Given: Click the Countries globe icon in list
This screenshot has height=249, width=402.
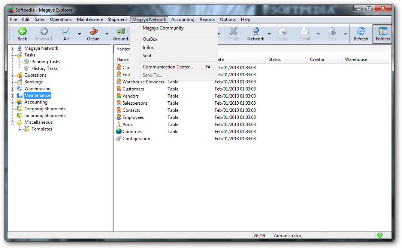Looking at the screenshot, I should pyautogui.click(x=119, y=131).
